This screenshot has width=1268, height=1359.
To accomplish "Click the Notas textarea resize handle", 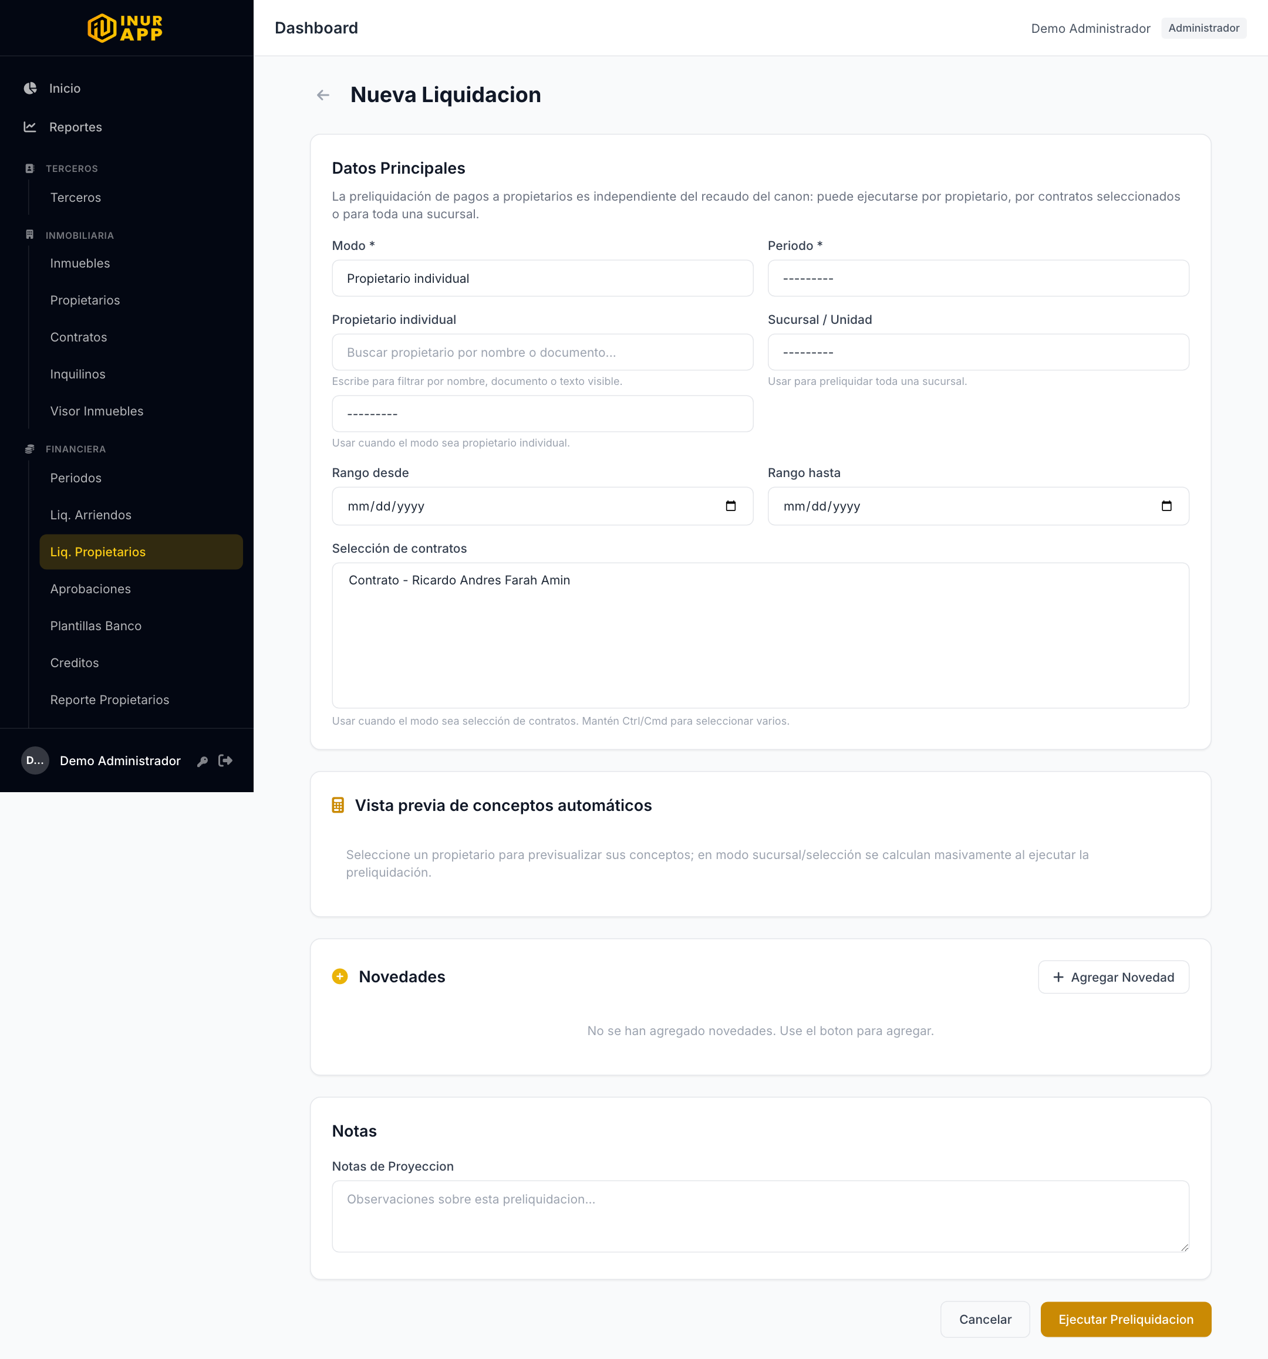I will [1184, 1247].
